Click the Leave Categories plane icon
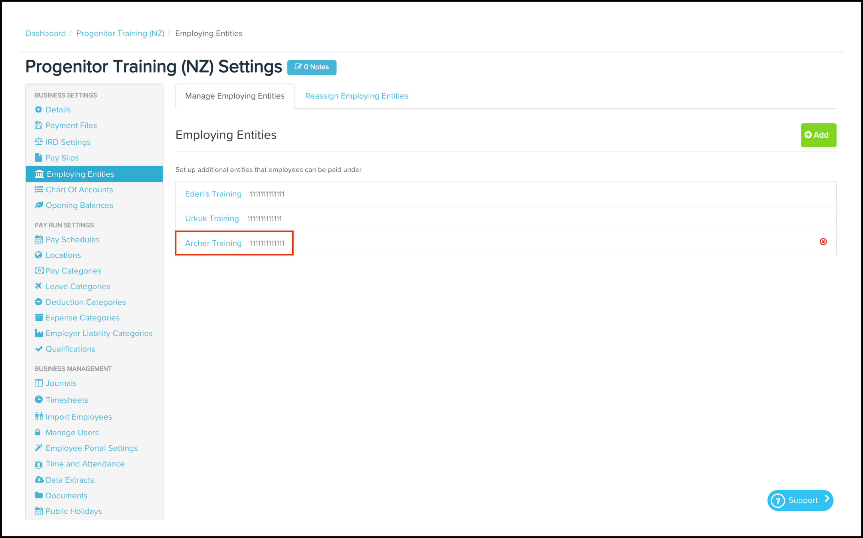This screenshot has height=538, width=863. click(x=38, y=286)
